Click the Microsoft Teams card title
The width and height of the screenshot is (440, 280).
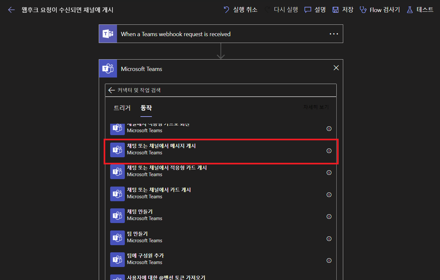(141, 69)
